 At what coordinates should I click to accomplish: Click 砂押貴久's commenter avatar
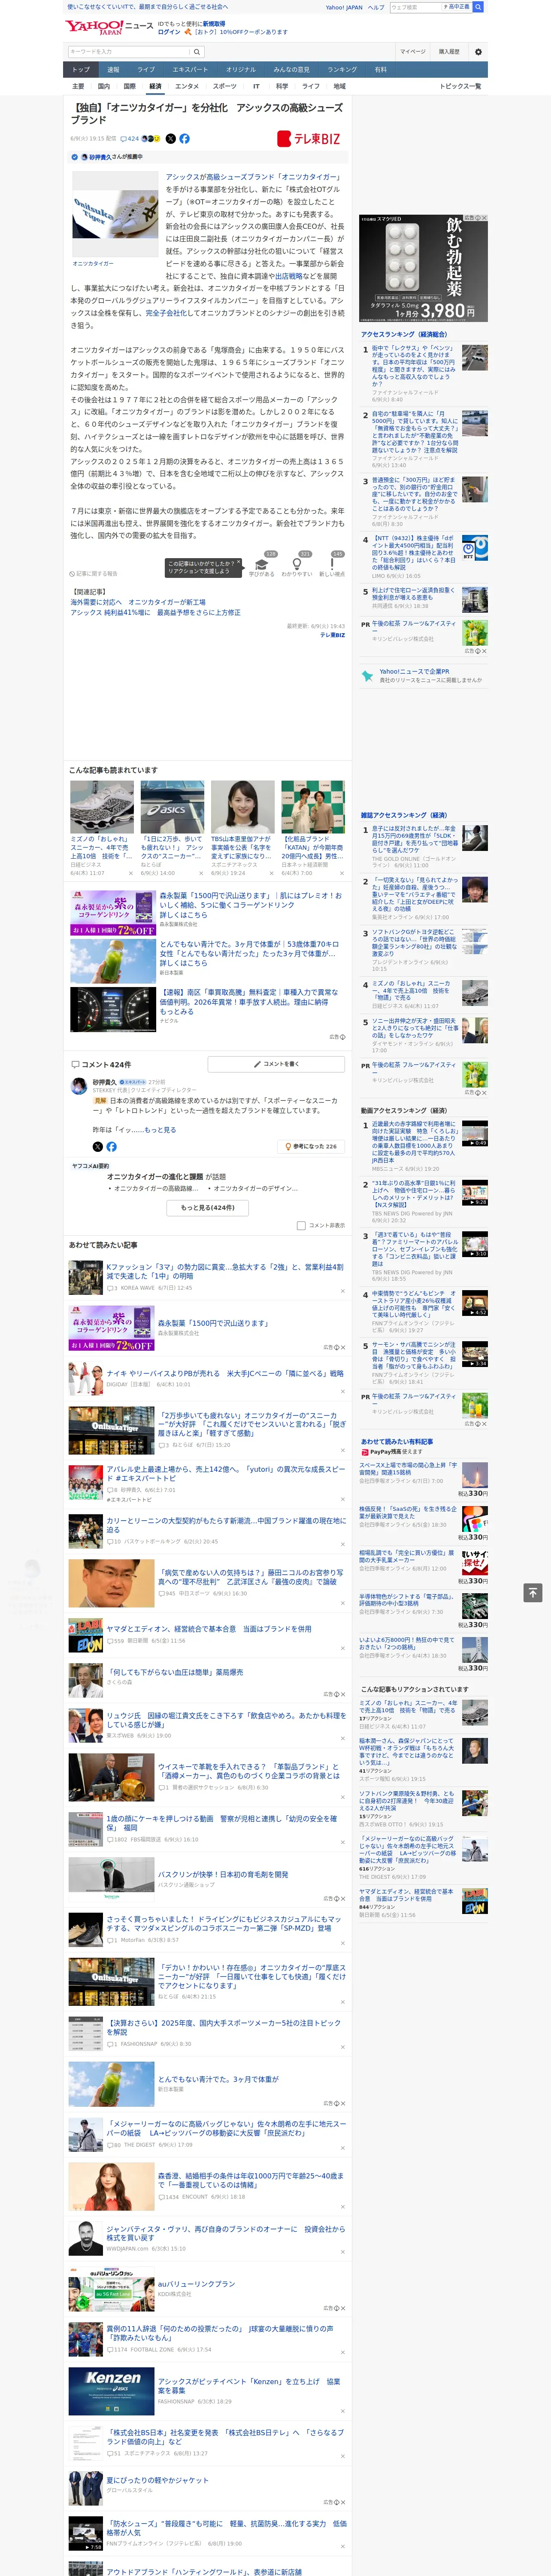pyautogui.click(x=79, y=1086)
